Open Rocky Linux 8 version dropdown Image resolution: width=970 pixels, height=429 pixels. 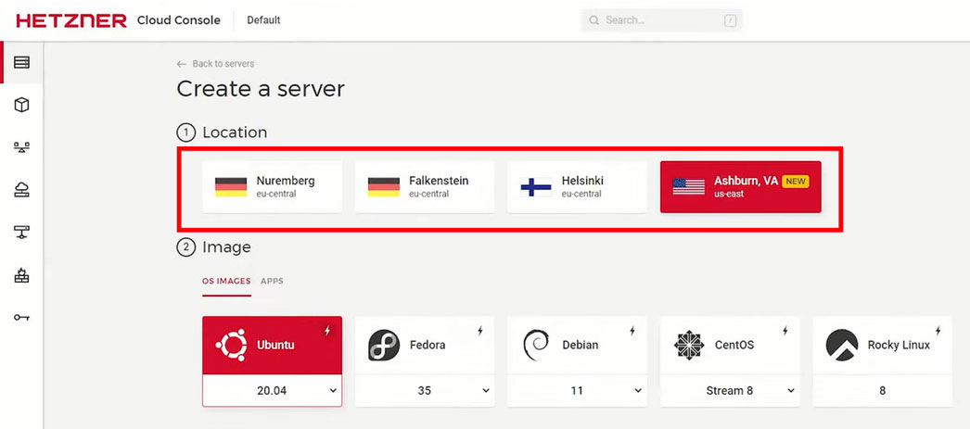(883, 391)
